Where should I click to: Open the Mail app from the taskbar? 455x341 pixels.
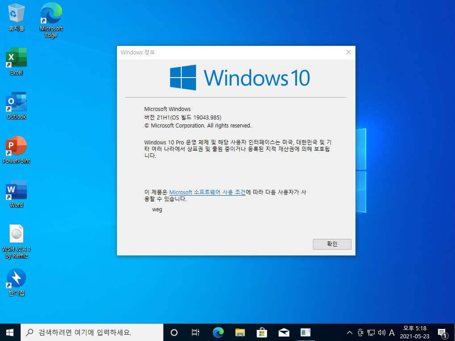tap(284, 333)
